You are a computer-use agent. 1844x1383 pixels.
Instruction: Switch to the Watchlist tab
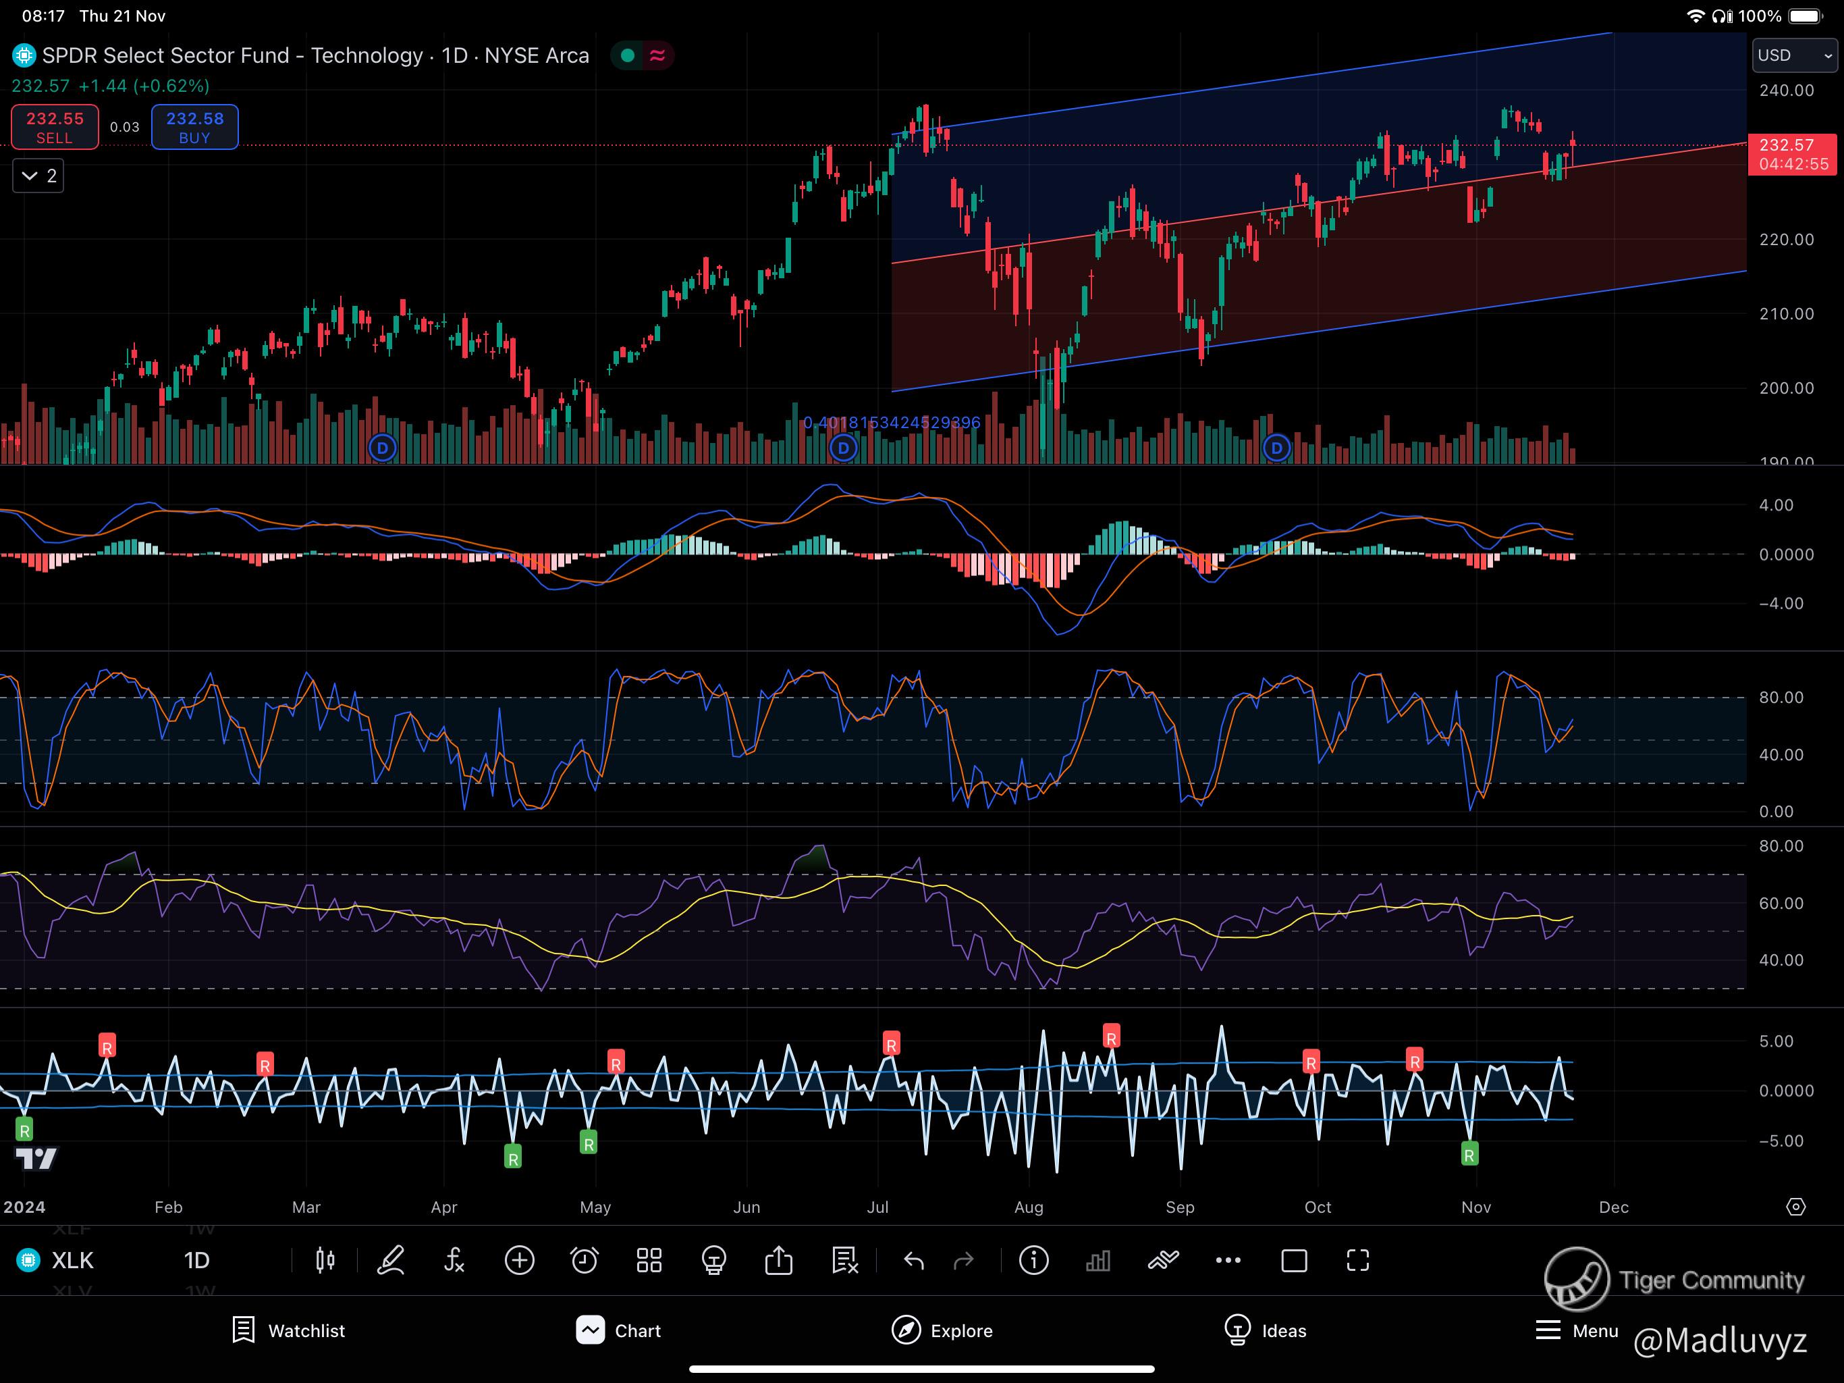288,1330
